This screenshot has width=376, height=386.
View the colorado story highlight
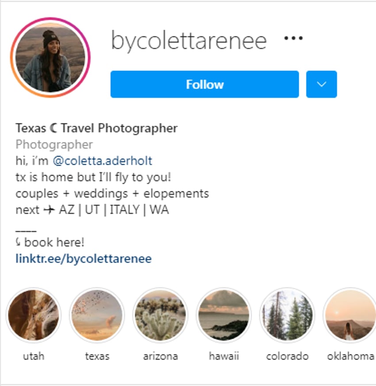(x=287, y=315)
